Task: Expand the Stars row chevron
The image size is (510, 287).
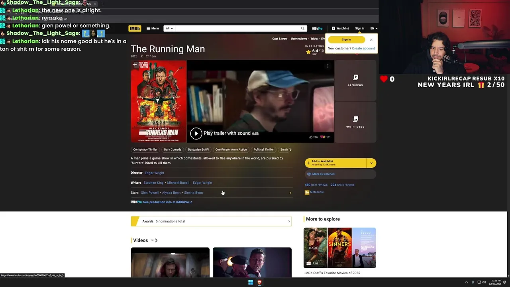Action: tap(290, 193)
